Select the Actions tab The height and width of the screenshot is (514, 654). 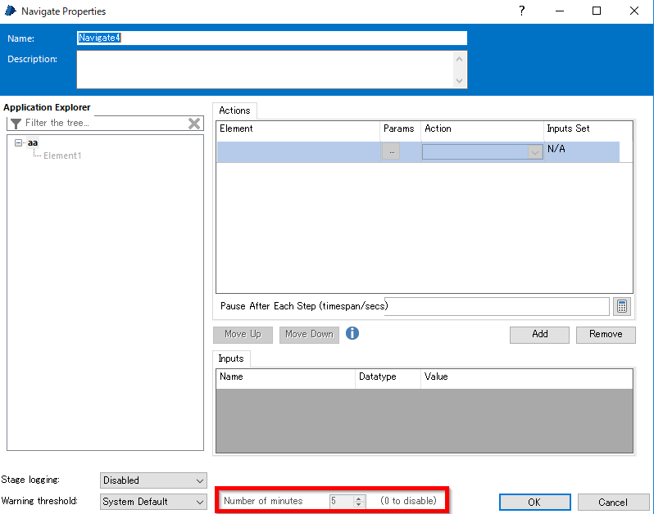234,110
